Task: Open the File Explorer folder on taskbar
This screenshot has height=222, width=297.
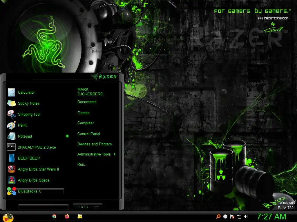Action: [x=80, y=216]
